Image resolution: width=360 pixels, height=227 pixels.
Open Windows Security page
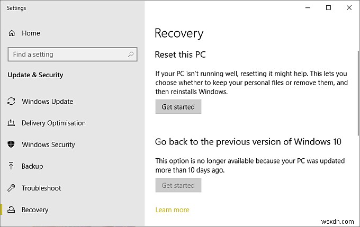pyautogui.click(x=48, y=145)
